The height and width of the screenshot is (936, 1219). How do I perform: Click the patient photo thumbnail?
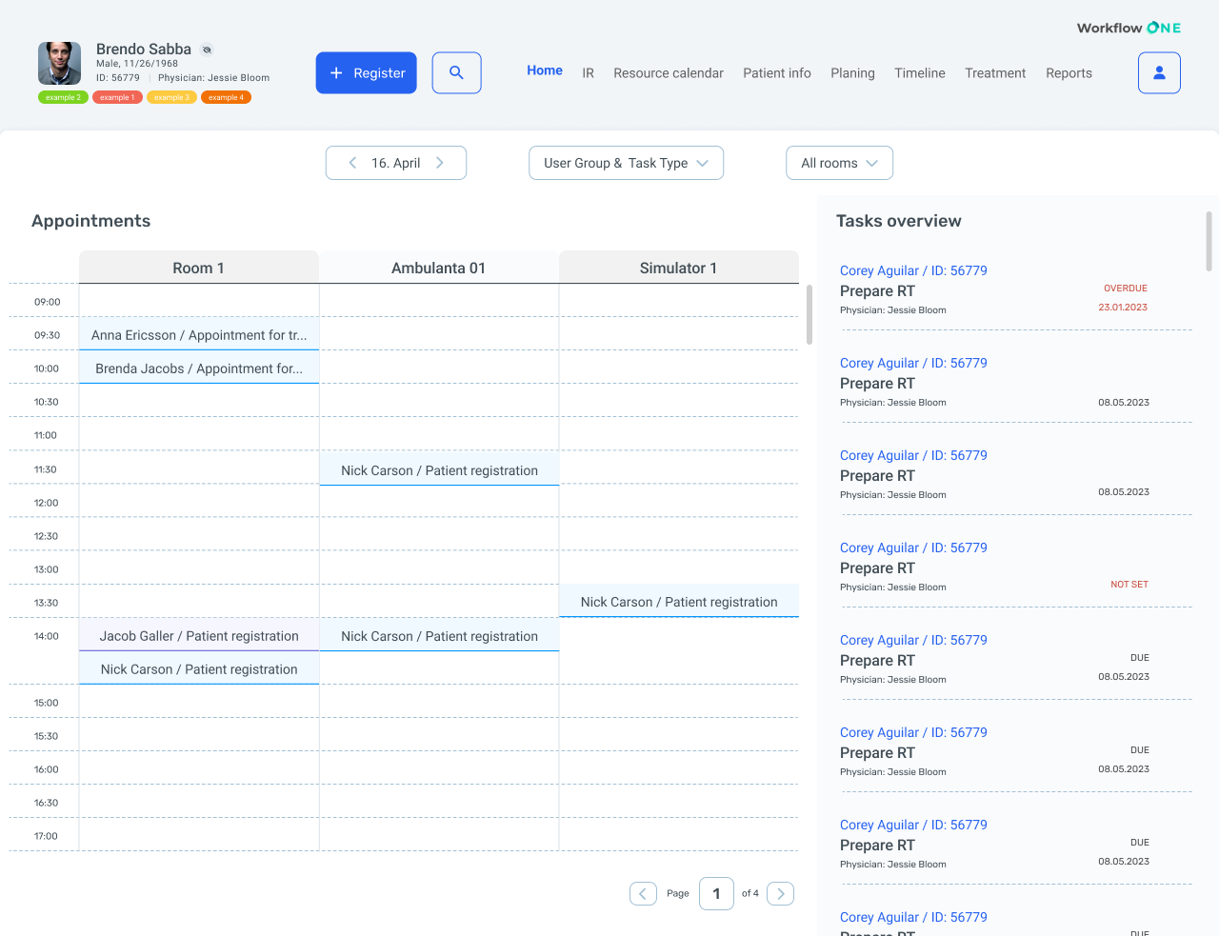(x=59, y=63)
